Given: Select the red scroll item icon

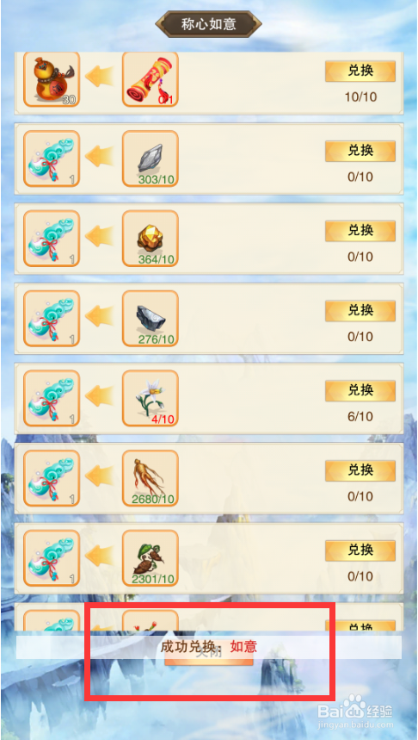Looking at the screenshot, I should (x=151, y=78).
